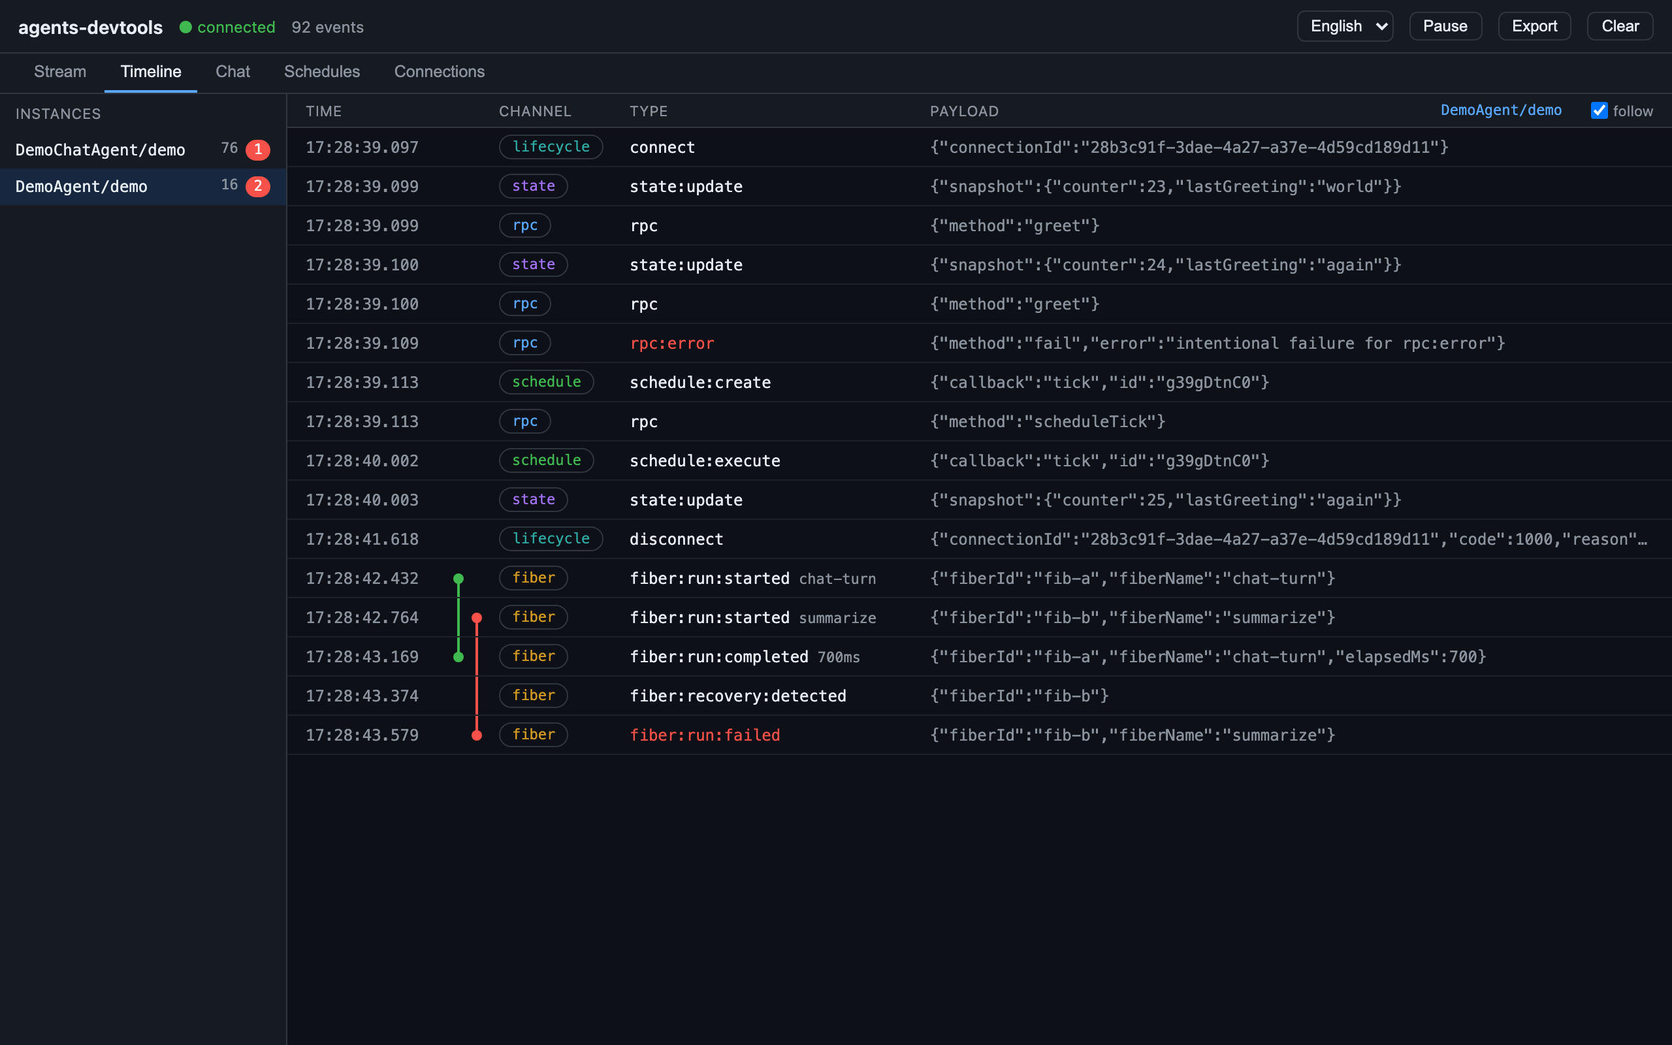Viewport: 1672px width, 1045px height.
Task: Toggle the follow checkbox
Action: (x=1599, y=110)
